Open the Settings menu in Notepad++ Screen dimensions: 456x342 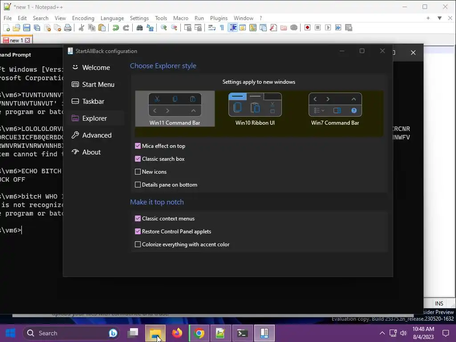pyautogui.click(x=139, y=18)
